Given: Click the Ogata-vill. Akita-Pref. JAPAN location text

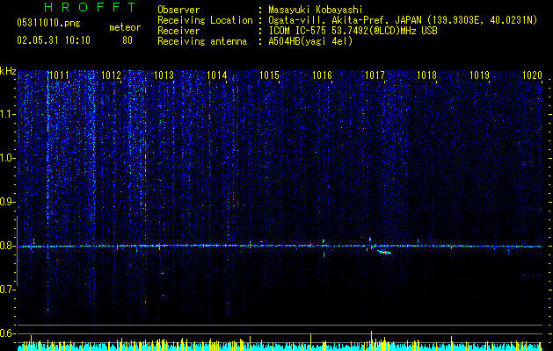Looking at the screenshot, I should click(x=403, y=20).
